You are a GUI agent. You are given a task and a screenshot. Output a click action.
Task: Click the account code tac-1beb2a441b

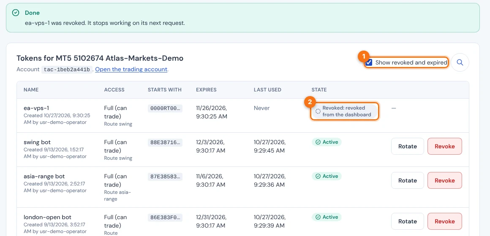pyautogui.click(x=67, y=70)
